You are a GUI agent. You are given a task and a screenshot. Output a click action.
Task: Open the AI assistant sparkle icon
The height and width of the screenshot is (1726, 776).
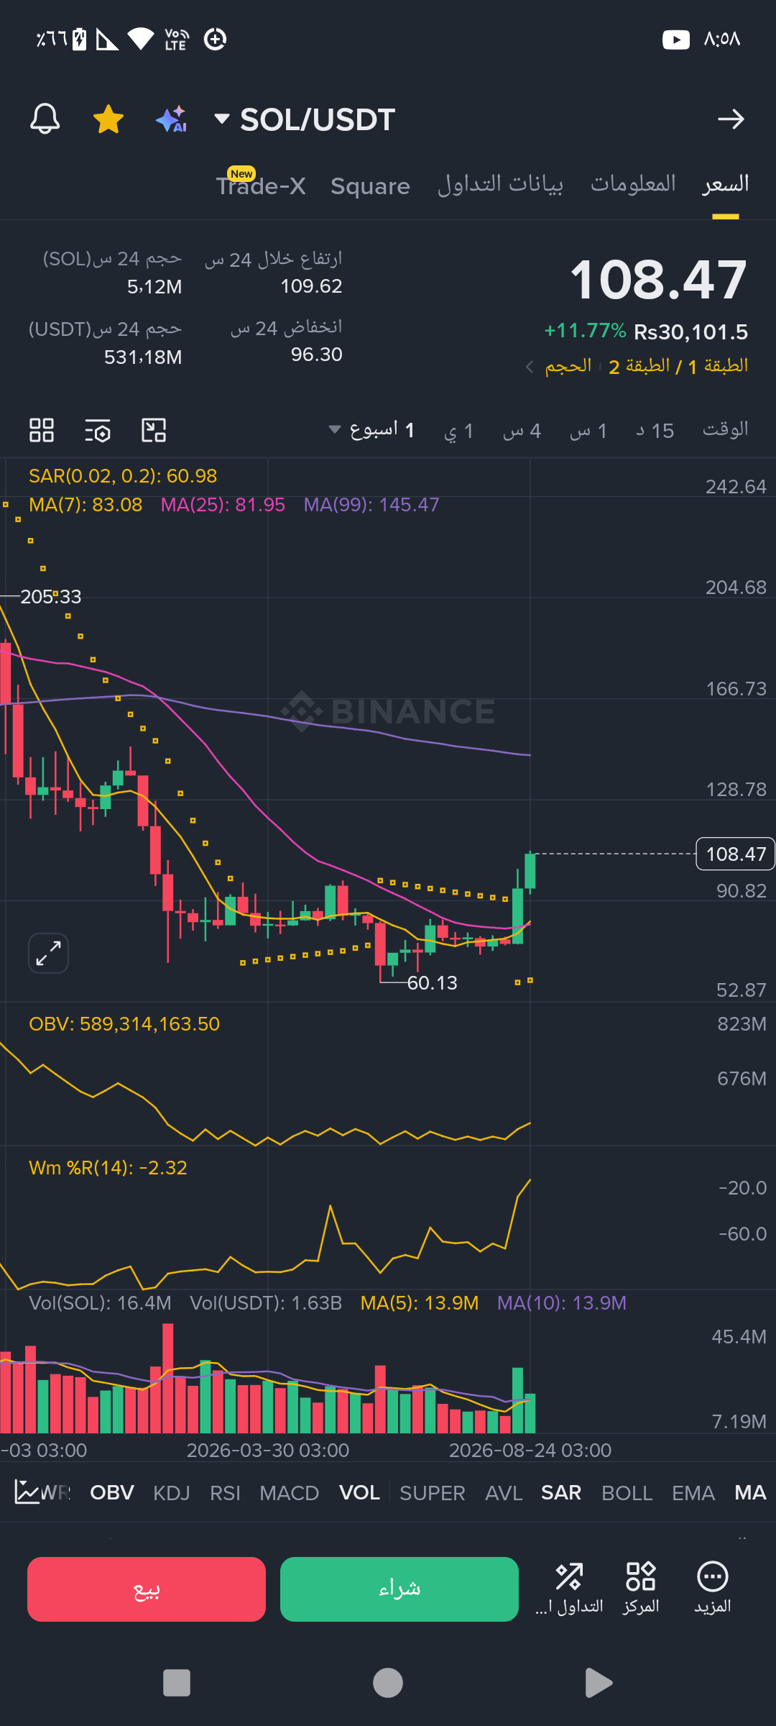[172, 119]
